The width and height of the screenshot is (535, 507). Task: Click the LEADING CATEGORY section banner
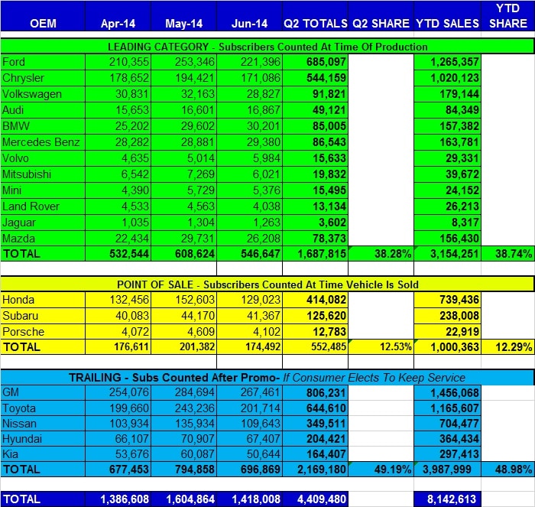click(x=267, y=46)
